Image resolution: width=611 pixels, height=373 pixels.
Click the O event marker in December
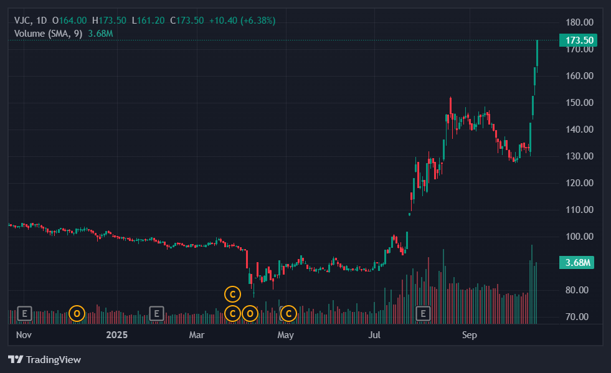pos(77,313)
